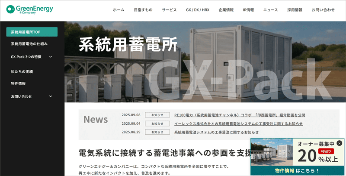
Task: Open 採用情報 in top navigation
Action: pyautogui.click(x=295, y=9)
